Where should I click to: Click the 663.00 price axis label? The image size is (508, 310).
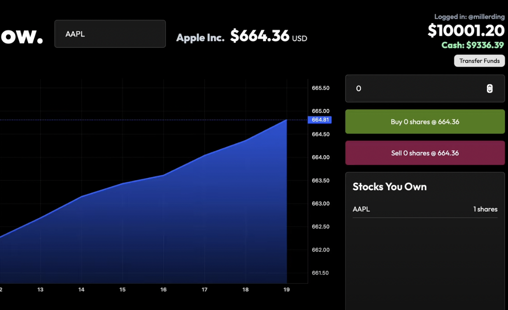pos(320,204)
